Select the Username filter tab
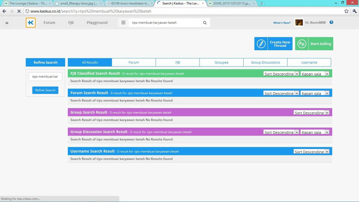 pyautogui.click(x=309, y=62)
